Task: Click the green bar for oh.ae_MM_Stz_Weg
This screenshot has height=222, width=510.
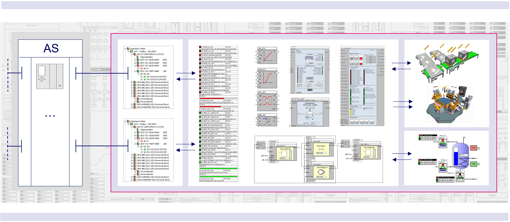Action: pyautogui.click(x=218, y=168)
